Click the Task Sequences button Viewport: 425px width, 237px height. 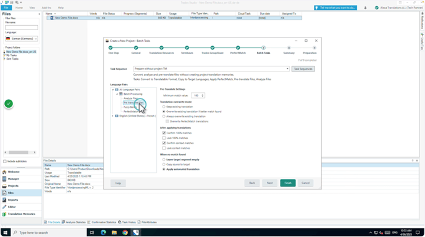pyautogui.click(x=303, y=69)
